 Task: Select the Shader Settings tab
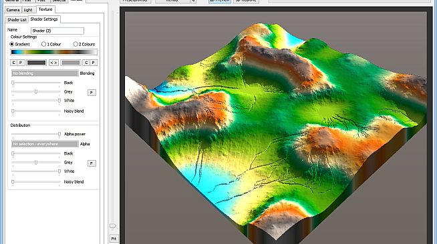[44, 19]
